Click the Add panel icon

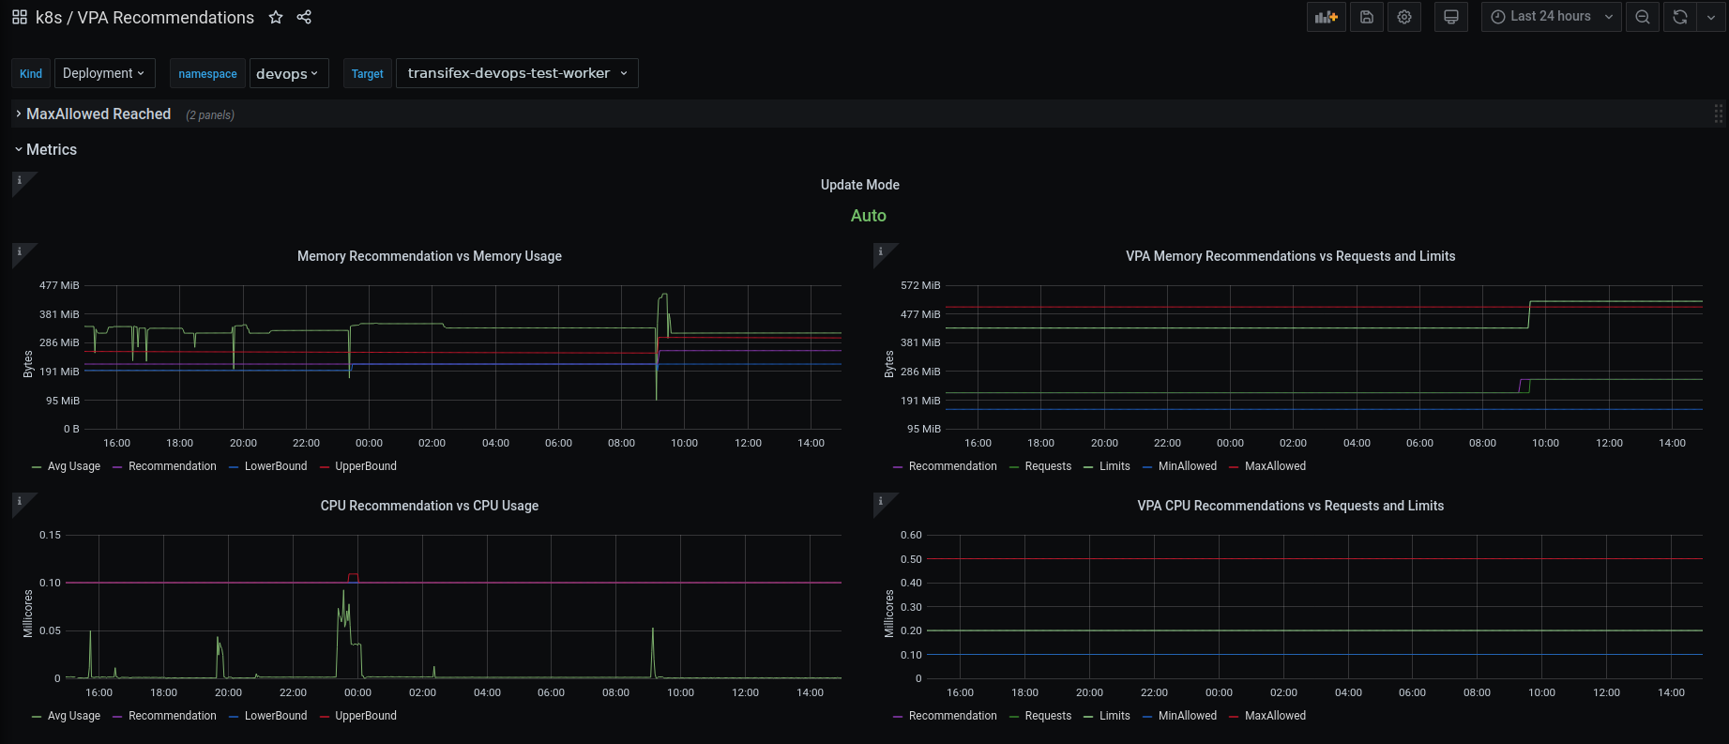[1326, 17]
